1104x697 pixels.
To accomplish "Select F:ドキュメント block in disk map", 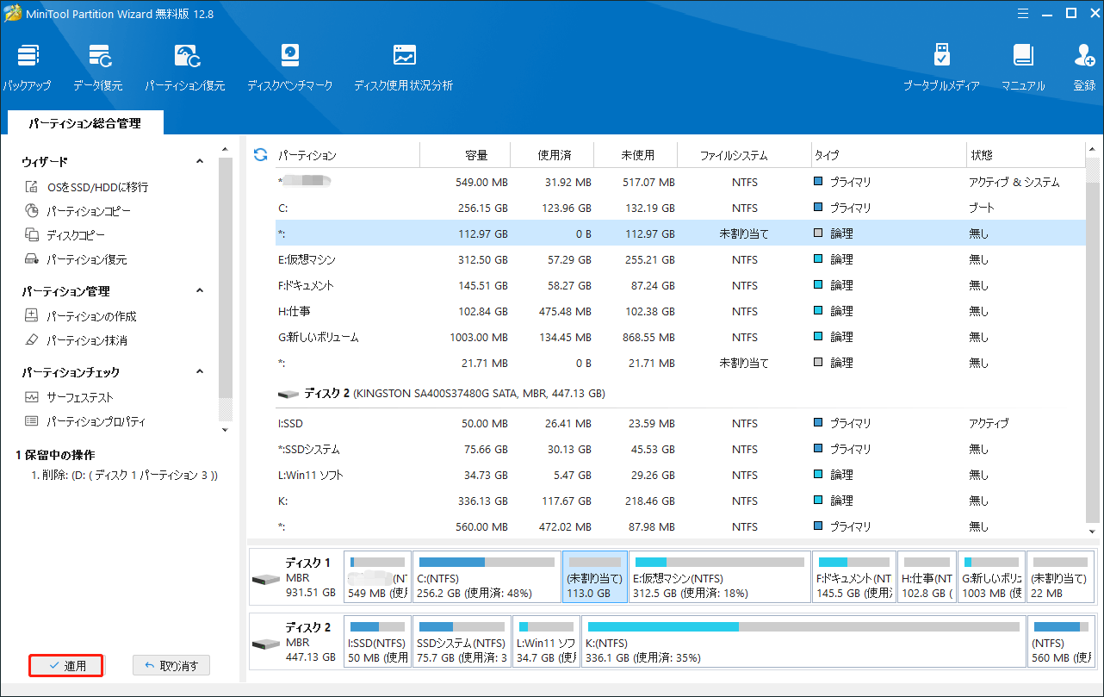I will 854,576.
